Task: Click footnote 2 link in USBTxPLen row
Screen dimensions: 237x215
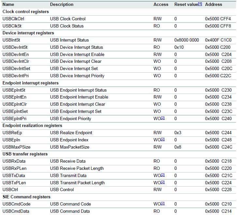Action: point(163,182)
